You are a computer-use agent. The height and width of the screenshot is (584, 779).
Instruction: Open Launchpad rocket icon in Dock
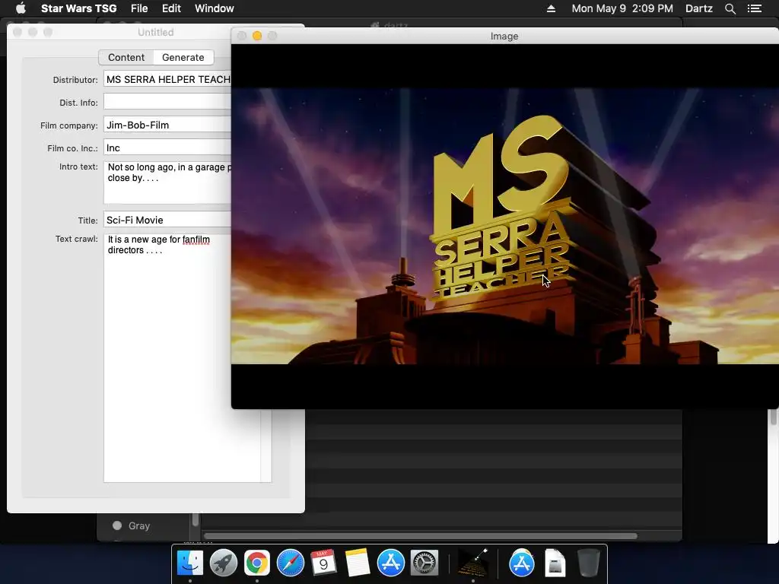point(224,563)
